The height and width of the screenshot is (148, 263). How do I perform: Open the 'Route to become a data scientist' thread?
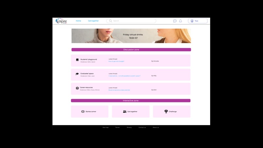click(x=119, y=90)
